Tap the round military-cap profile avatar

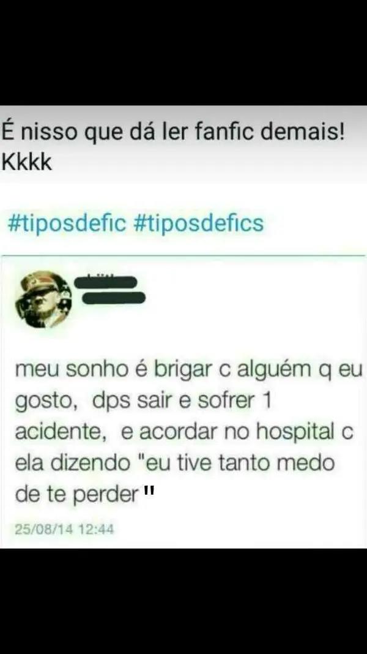coord(43,299)
